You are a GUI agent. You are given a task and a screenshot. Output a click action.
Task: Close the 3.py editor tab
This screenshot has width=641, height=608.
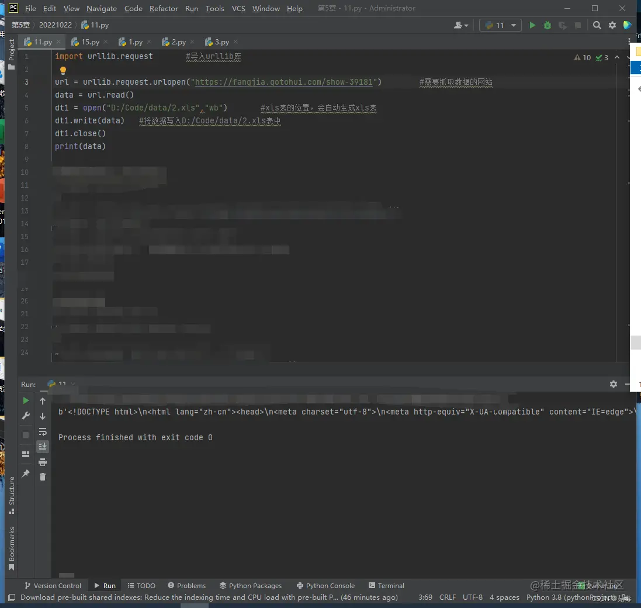tap(235, 42)
